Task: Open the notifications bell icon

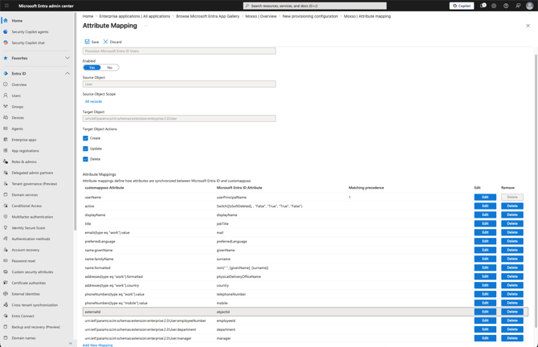Action: click(483, 6)
